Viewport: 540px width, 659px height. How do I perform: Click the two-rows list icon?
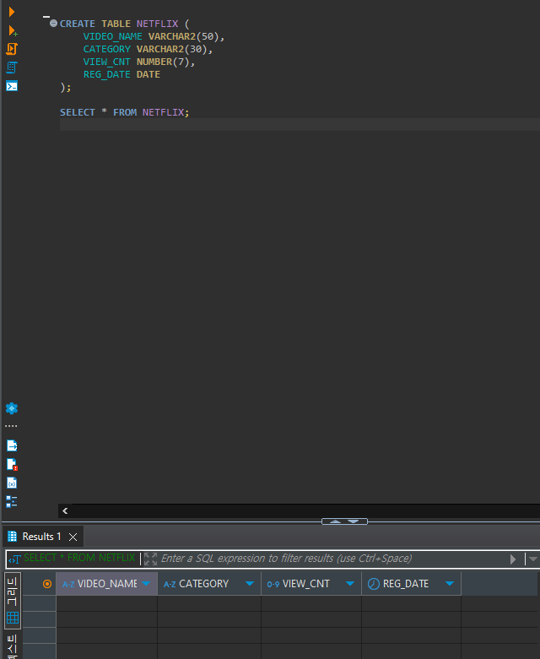coord(12,501)
